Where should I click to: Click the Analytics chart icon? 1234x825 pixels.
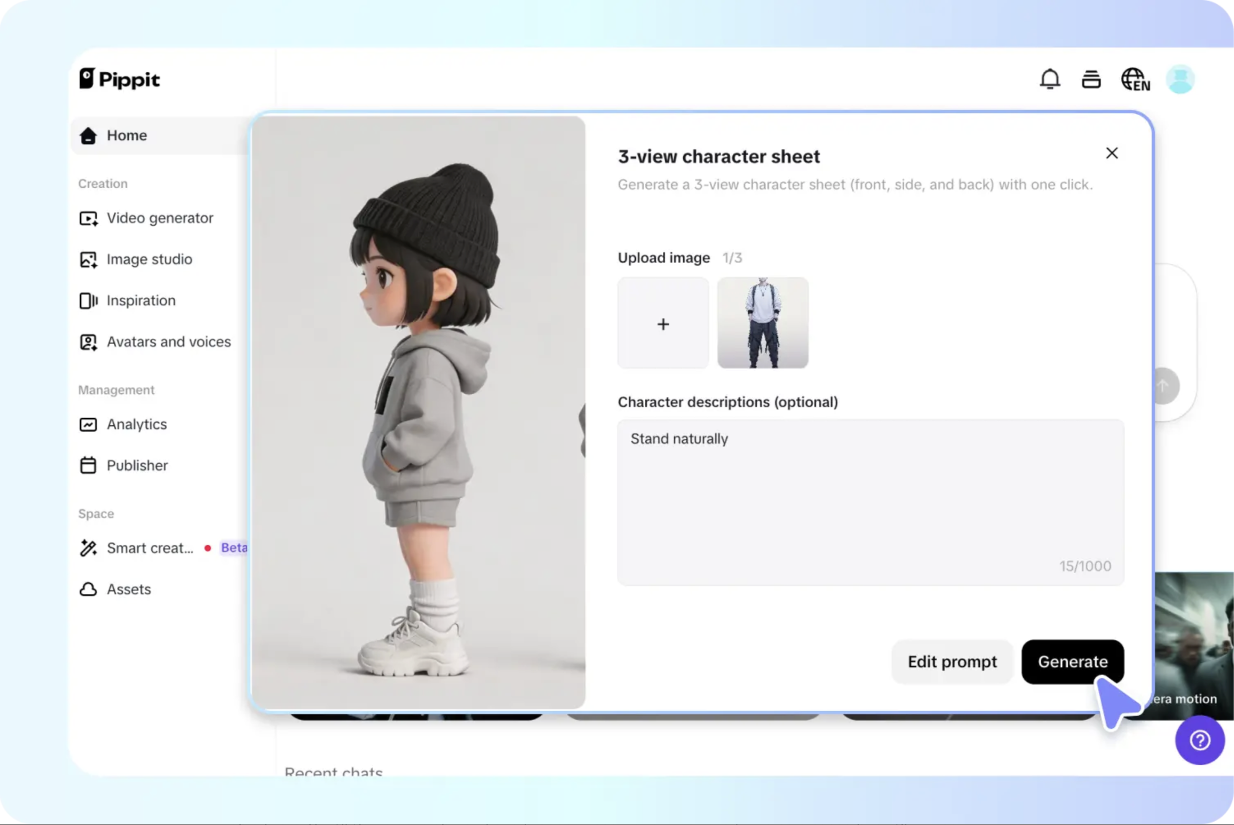click(x=88, y=424)
